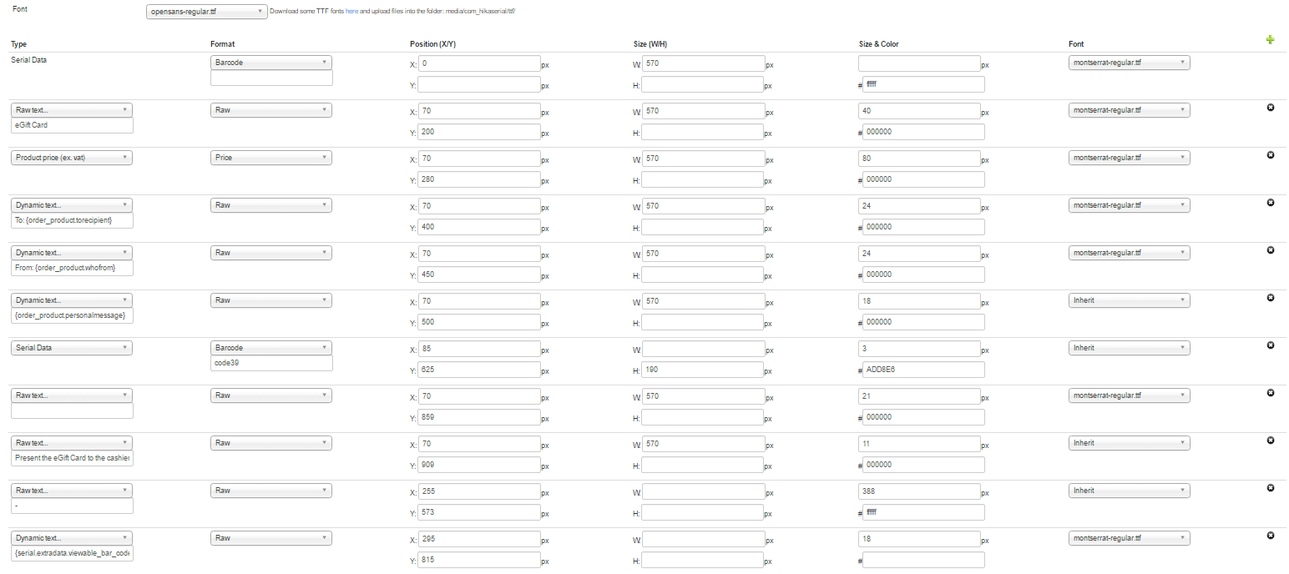
Task: Click the 'here' TTF fonts download link
Action: click(x=351, y=12)
